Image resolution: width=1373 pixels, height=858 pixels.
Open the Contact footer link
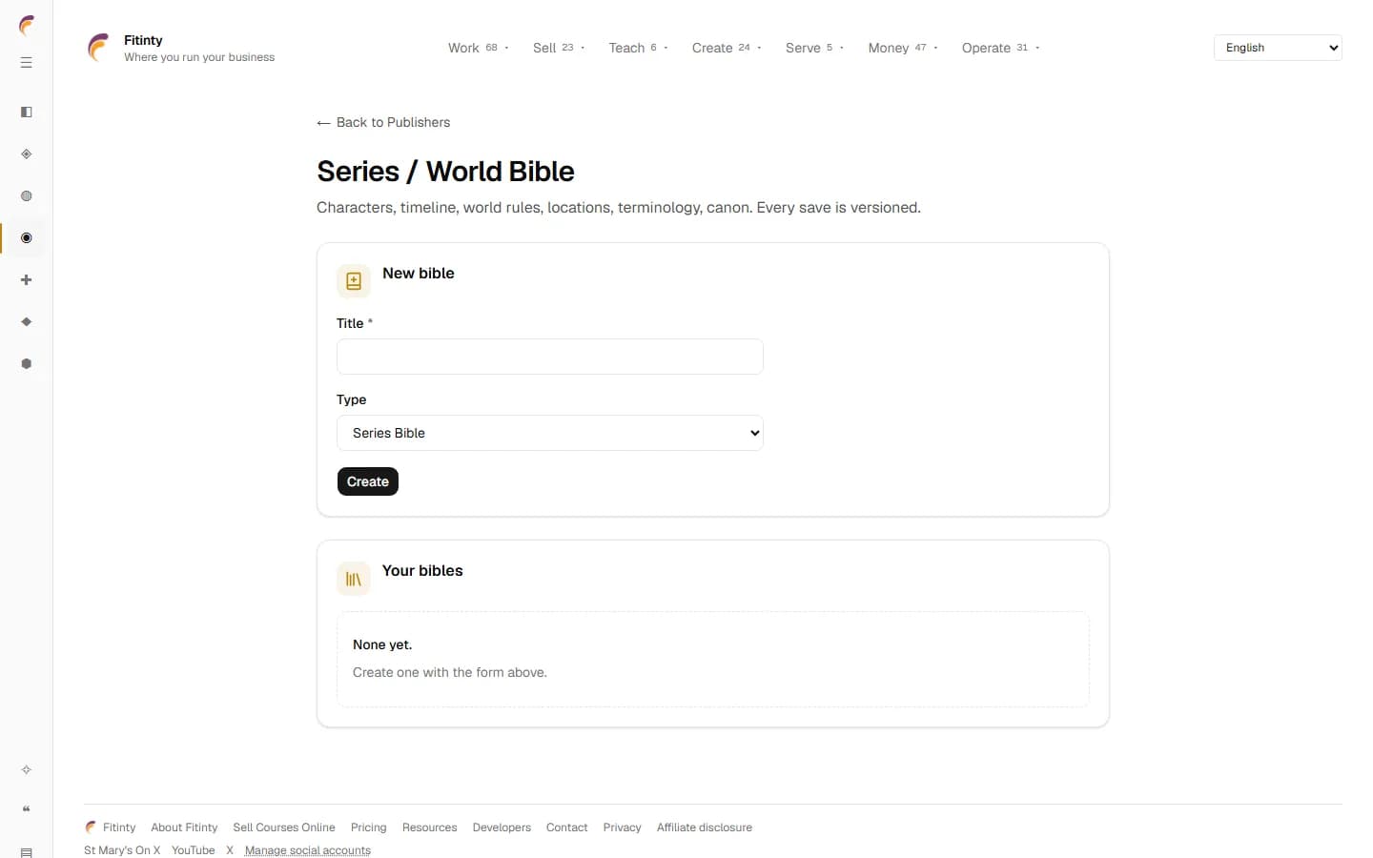click(x=567, y=827)
